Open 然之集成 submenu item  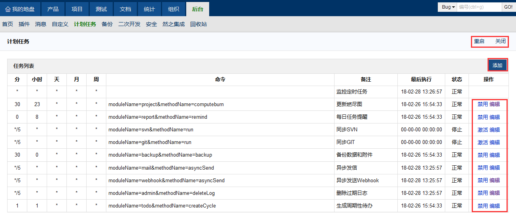coord(174,24)
